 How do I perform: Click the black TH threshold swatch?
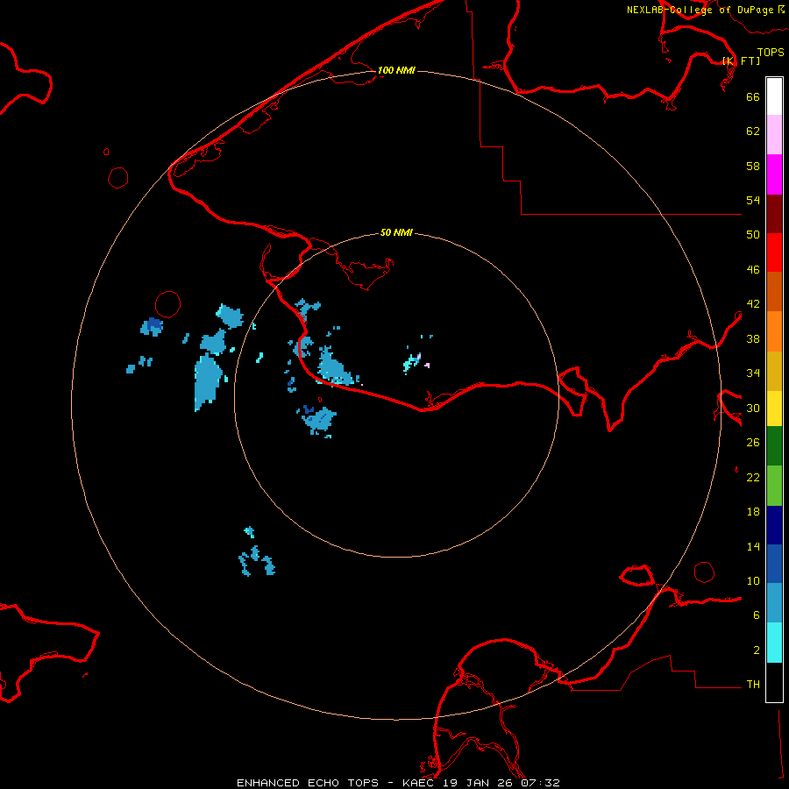pos(774,682)
